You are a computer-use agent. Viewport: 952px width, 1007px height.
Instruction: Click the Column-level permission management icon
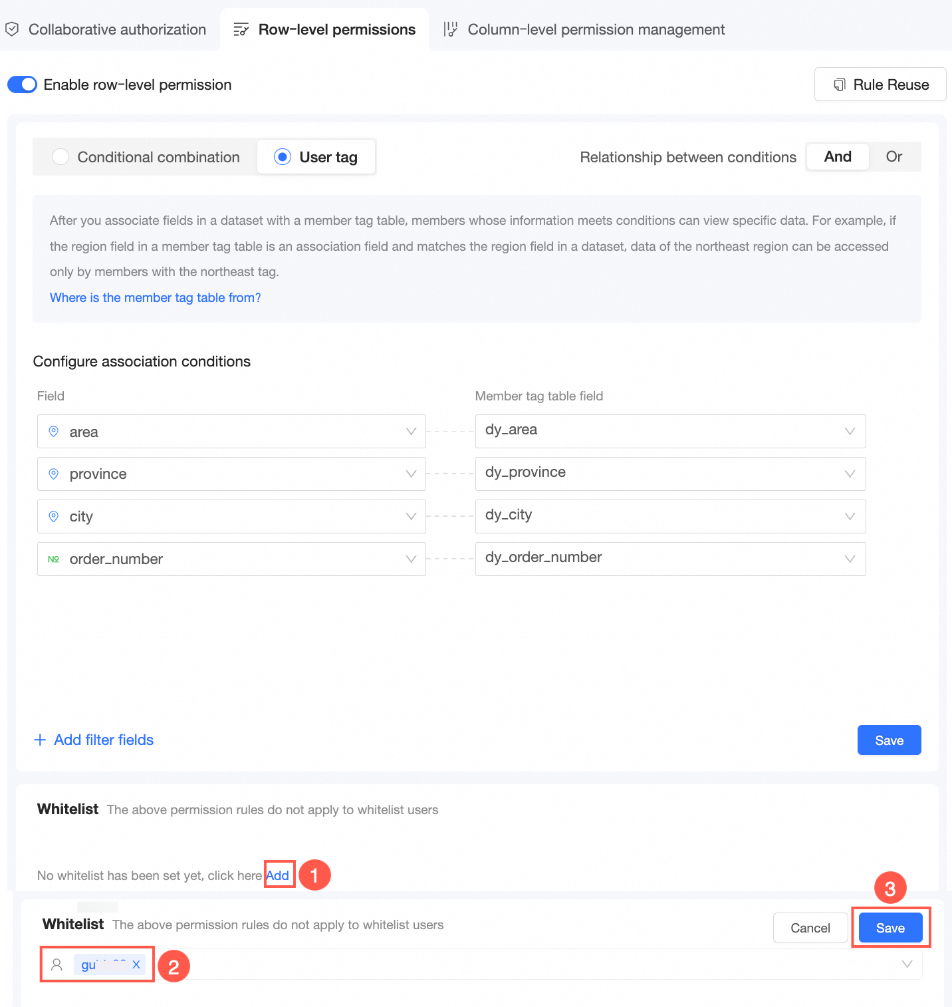(451, 29)
